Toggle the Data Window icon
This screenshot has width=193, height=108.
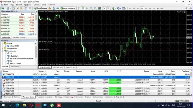click(x=18, y=8)
